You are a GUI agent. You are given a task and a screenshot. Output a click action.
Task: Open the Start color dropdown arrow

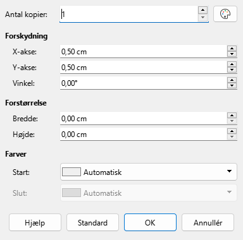(229, 171)
